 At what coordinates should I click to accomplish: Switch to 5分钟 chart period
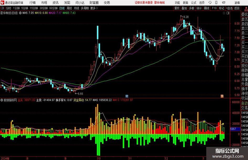pos(25,8)
